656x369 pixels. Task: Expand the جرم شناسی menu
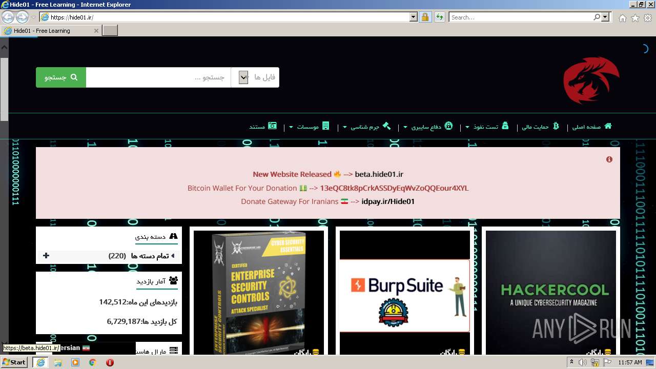tap(366, 127)
